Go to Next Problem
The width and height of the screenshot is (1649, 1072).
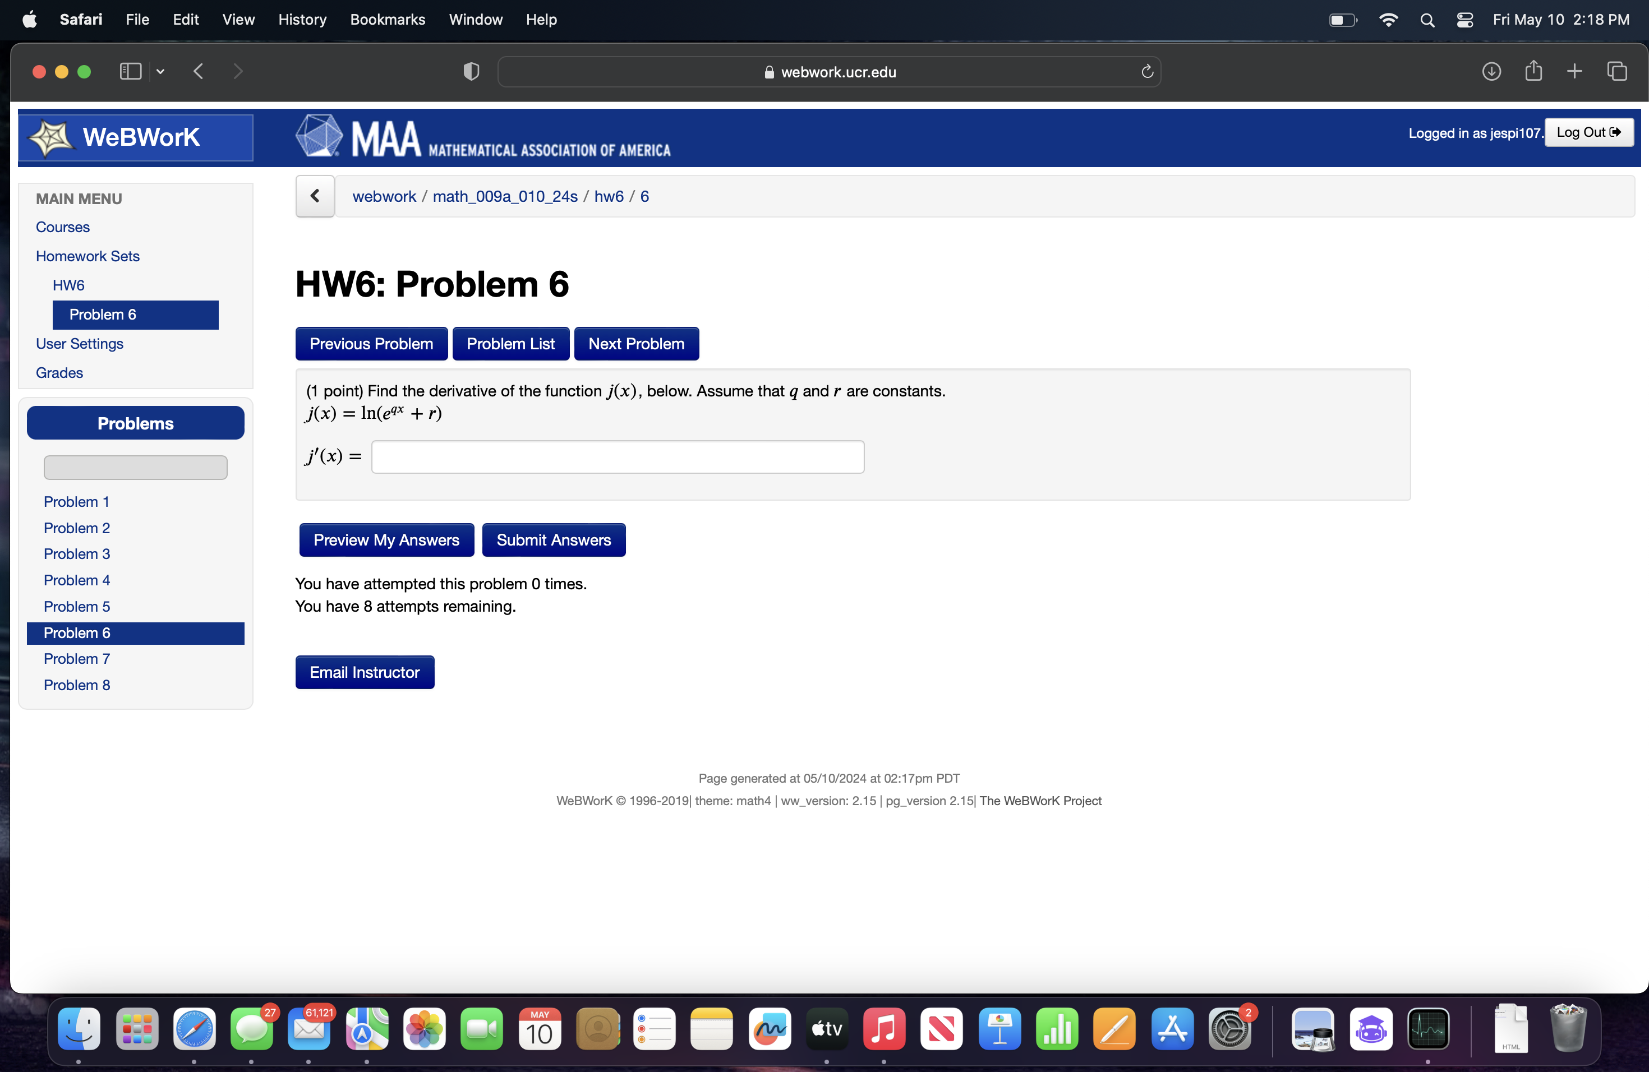point(635,344)
